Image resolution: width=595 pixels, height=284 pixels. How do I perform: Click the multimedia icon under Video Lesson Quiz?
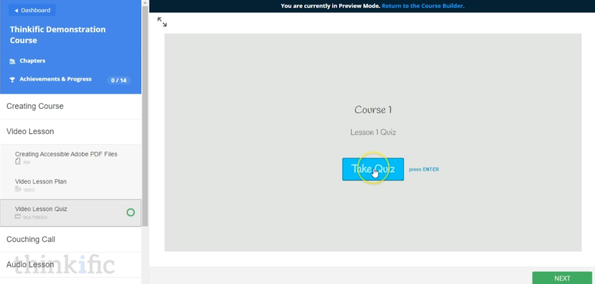pyautogui.click(x=18, y=217)
